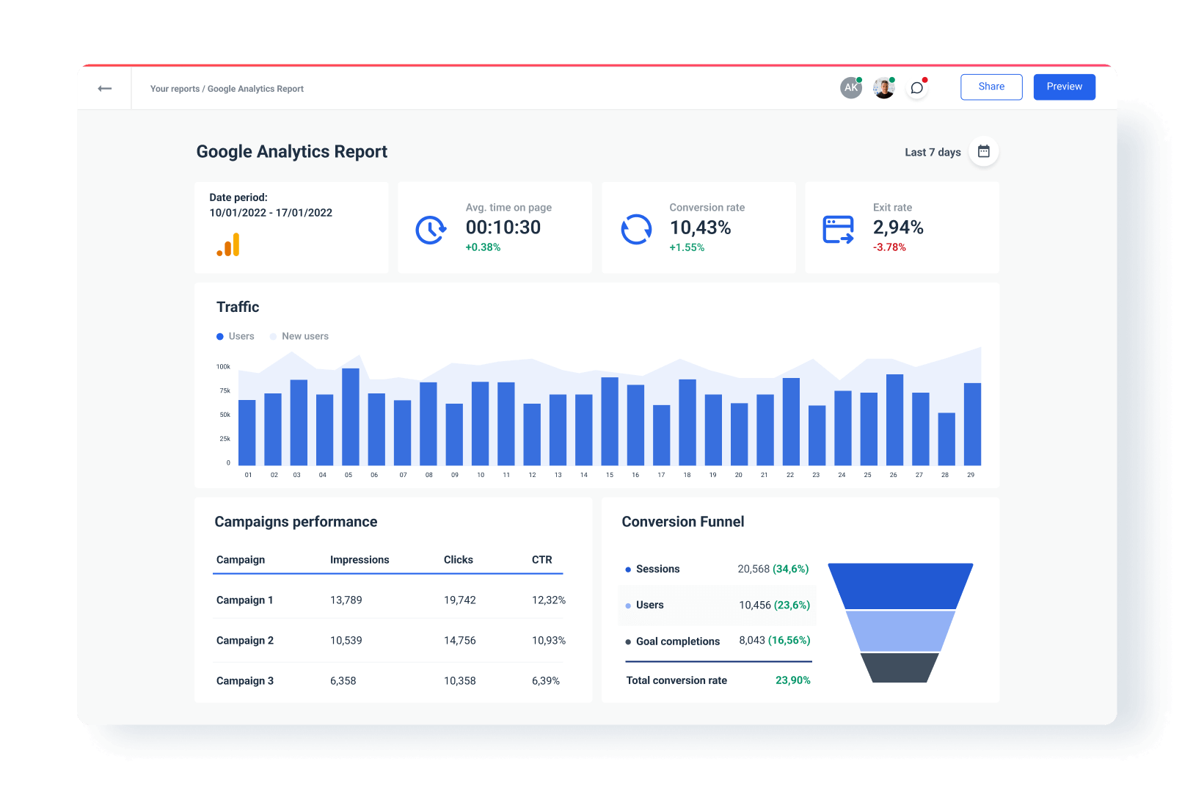Sort by Clicks column header
Image resolution: width=1193 pixels, height=789 pixels.
[x=458, y=559]
